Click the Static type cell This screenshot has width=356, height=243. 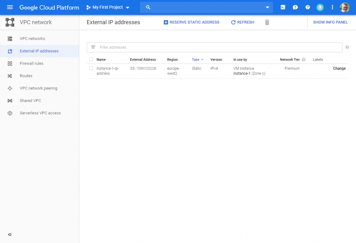point(197,69)
